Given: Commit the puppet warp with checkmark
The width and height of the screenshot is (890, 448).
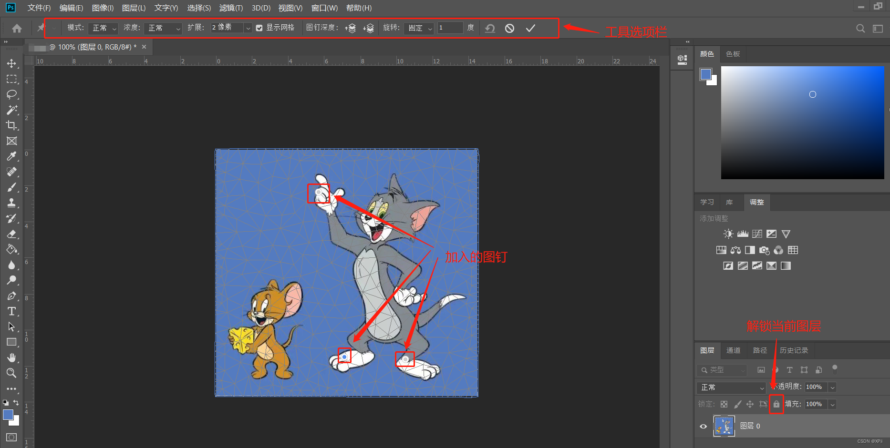Looking at the screenshot, I should click(530, 28).
